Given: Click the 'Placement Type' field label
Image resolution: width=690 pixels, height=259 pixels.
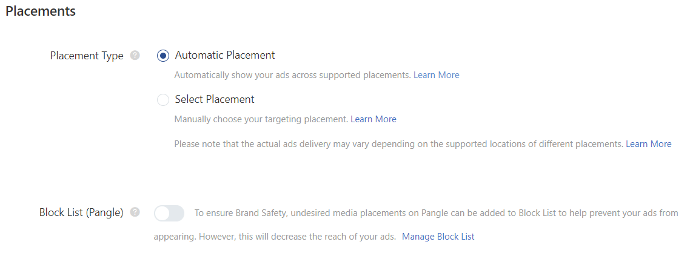Looking at the screenshot, I should 87,56.
